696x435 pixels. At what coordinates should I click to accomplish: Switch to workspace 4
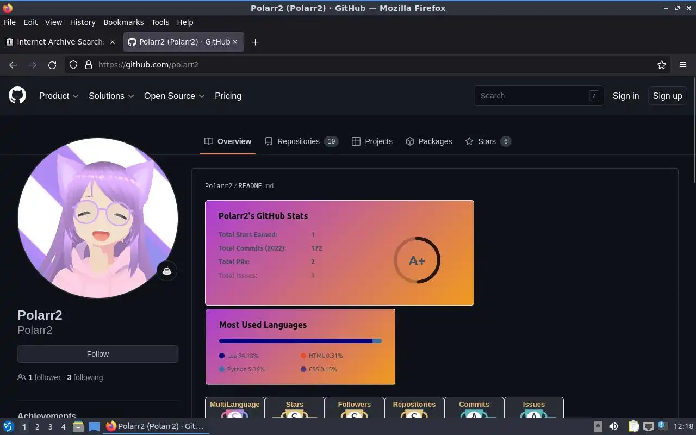pos(64,427)
